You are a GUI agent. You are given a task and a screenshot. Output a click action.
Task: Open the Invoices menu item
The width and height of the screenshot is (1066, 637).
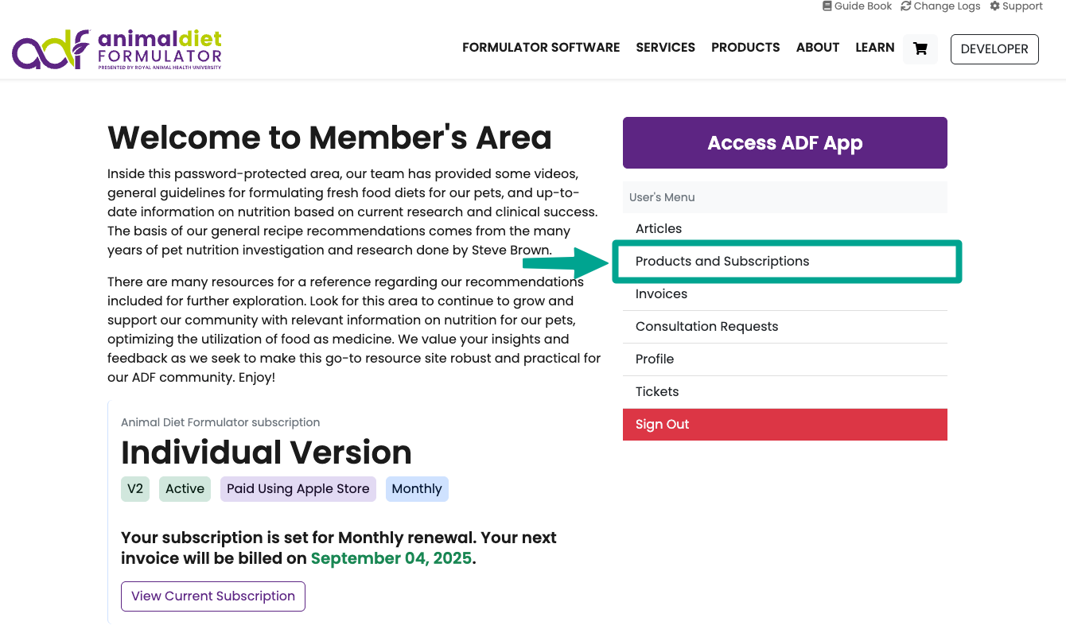pos(661,294)
